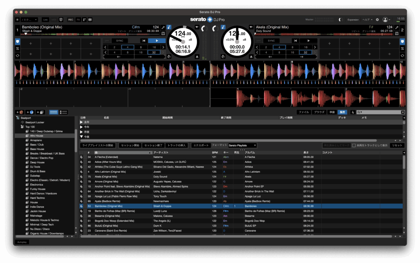This screenshot has height=263, width=420.
Task: Eject the track from deck 1
Action: pos(197,56)
